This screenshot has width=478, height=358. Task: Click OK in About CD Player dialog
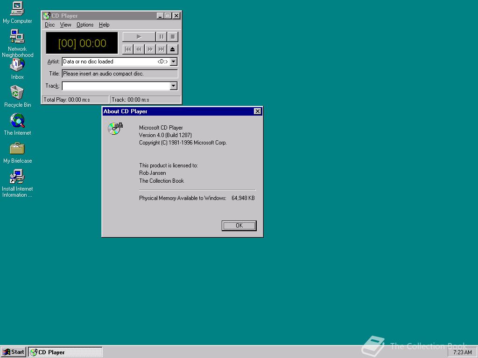(x=239, y=226)
